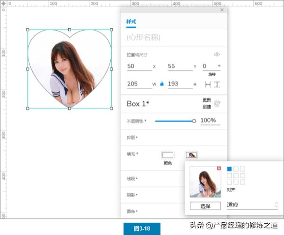Click the top-right resize handle of heart
The image size is (284, 235).
pos(111,30)
